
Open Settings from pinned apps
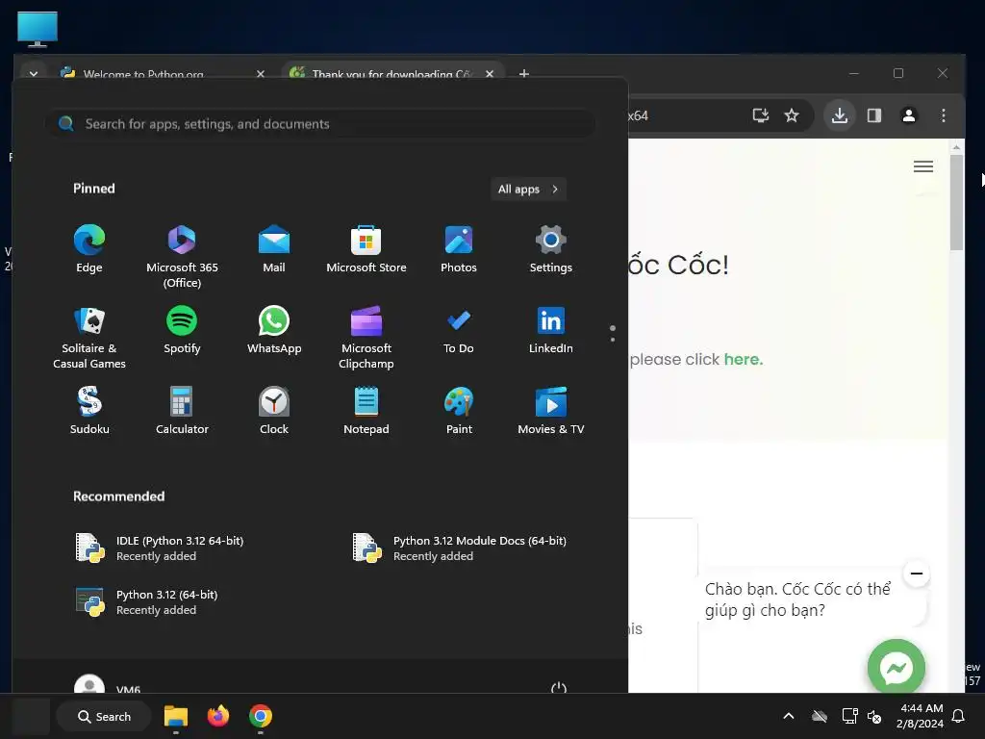click(x=551, y=249)
